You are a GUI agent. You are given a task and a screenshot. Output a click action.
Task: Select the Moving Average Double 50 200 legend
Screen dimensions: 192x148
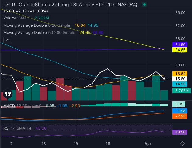coord(39,32)
